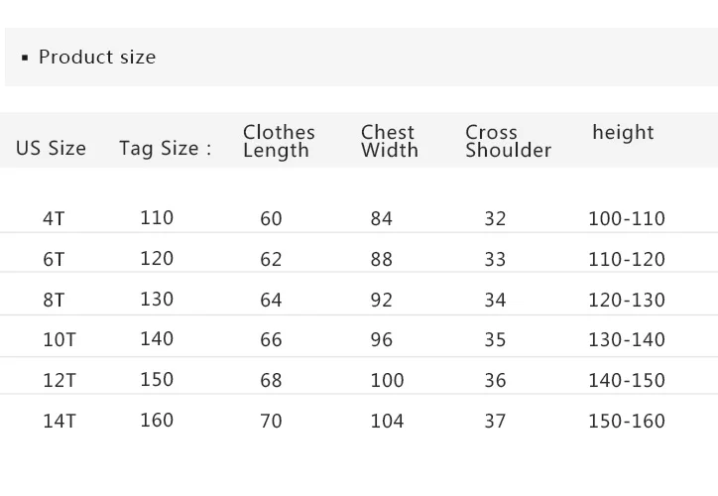Select the 12T size row label
718x496 pixels.
[x=60, y=380]
